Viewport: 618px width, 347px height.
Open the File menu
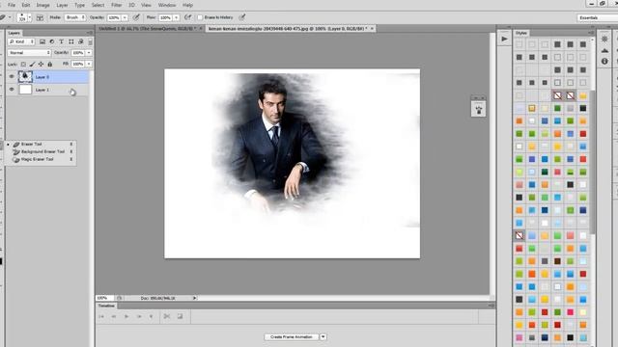12,5
